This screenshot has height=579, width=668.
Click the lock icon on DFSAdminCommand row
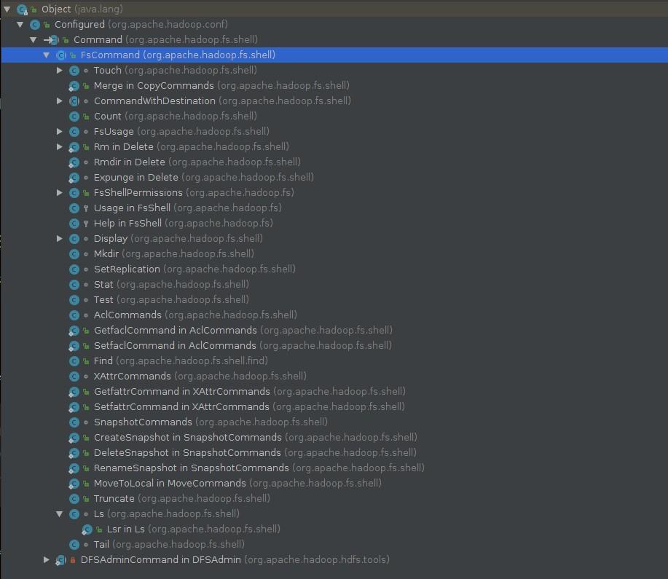71,560
